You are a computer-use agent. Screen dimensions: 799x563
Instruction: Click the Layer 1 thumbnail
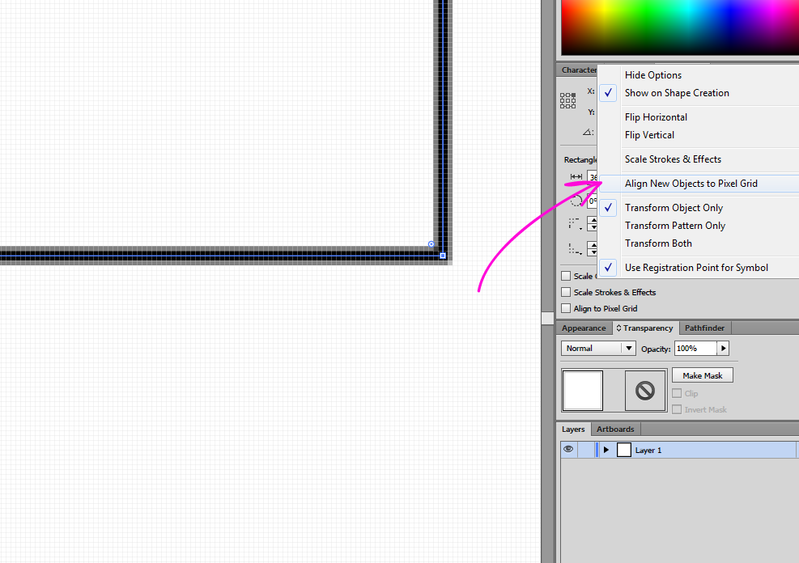coord(623,450)
